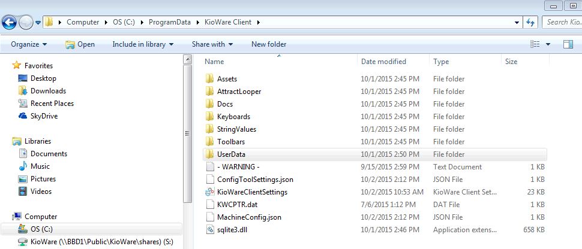582x249 pixels.
Task: Select KioWare Client in address breadcrumb
Action: pyautogui.click(x=228, y=22)
